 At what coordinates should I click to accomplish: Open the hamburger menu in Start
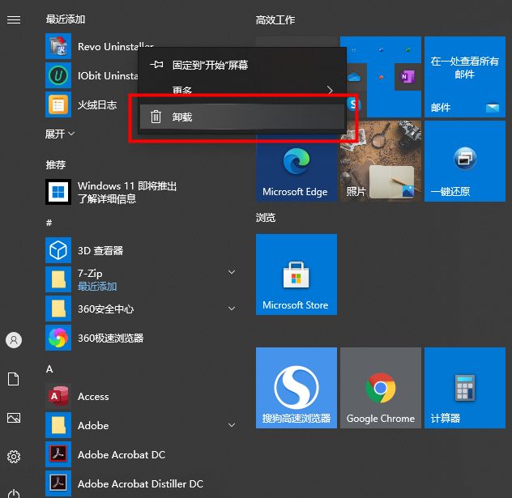14,20
